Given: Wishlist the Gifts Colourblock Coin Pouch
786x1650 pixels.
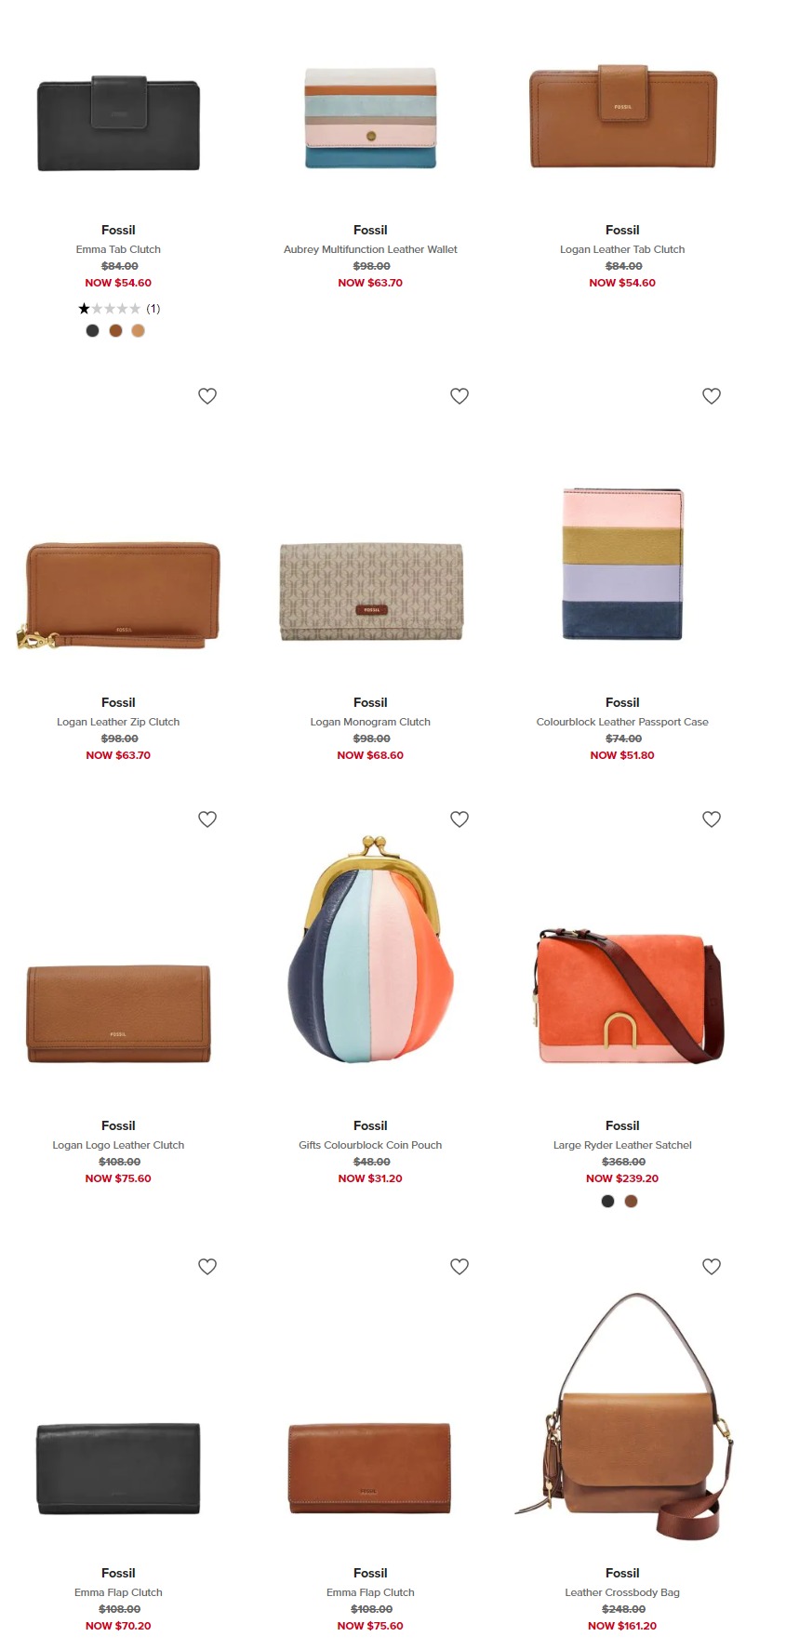Looking at the screenshot, I should (460, 819).
